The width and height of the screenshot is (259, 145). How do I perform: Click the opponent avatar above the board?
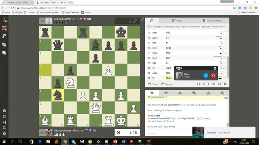coord(49,21)
